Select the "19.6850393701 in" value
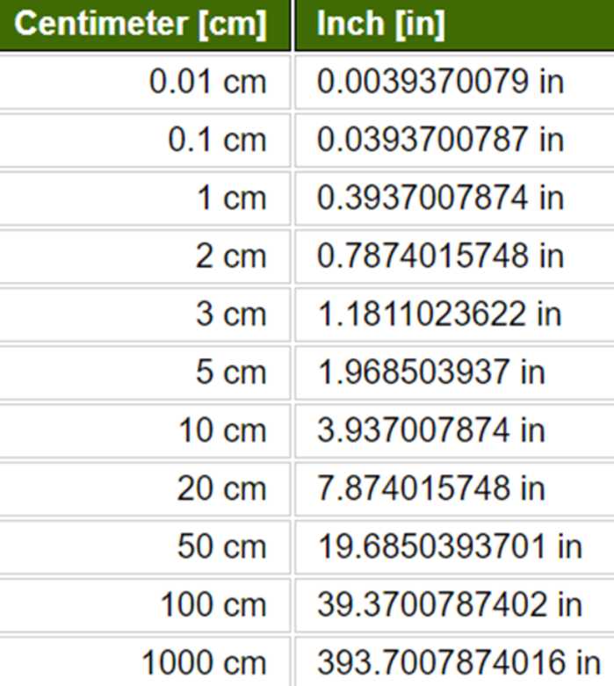The image size is (614, 686). point(450,547)
